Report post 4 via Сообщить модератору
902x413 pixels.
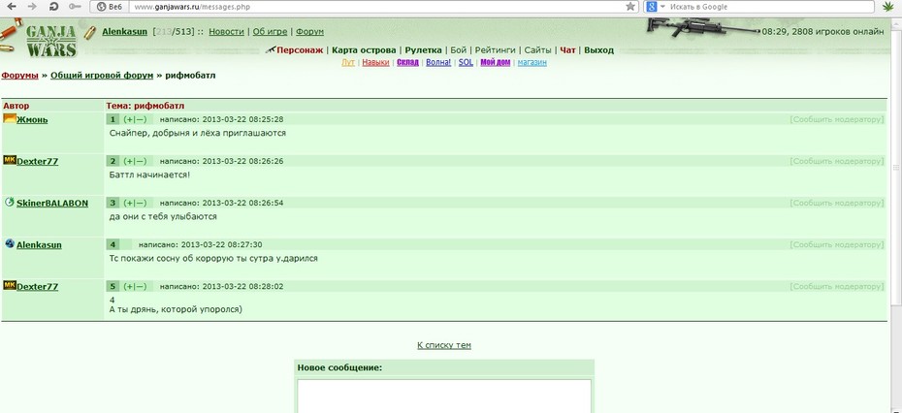(x=836, y=245)
